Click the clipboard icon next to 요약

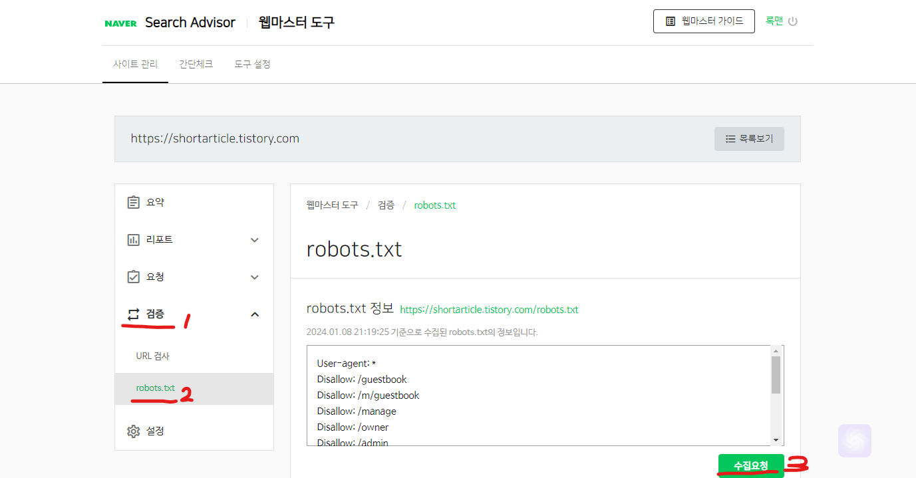(134, 202)
